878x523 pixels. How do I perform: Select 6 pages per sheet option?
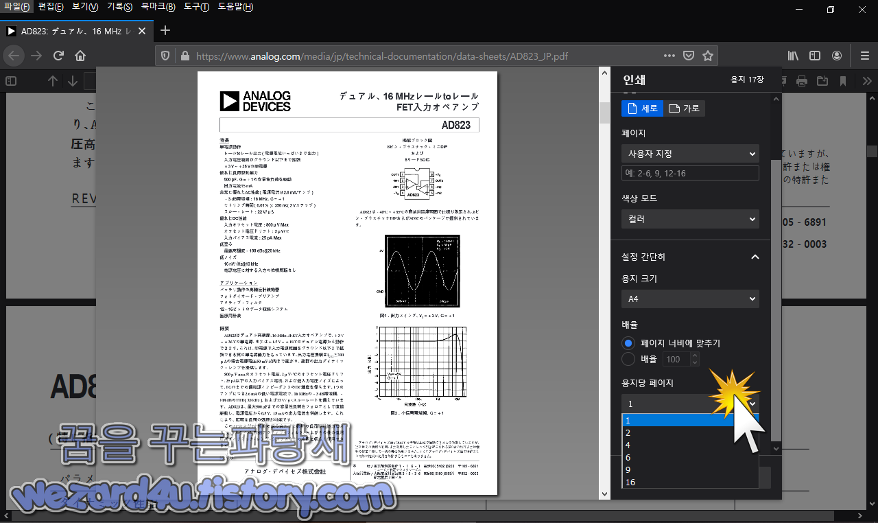690,458
